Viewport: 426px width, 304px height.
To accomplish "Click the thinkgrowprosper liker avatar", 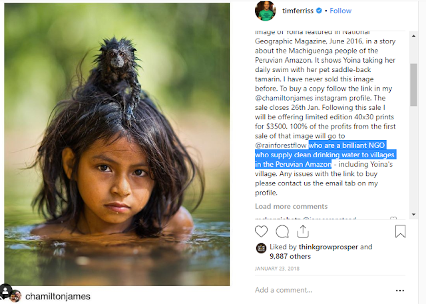I will click(x=261, y=248).
